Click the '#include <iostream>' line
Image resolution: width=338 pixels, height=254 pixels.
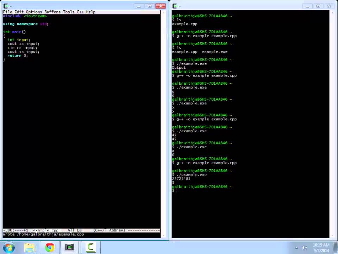(x=25, y=16)
